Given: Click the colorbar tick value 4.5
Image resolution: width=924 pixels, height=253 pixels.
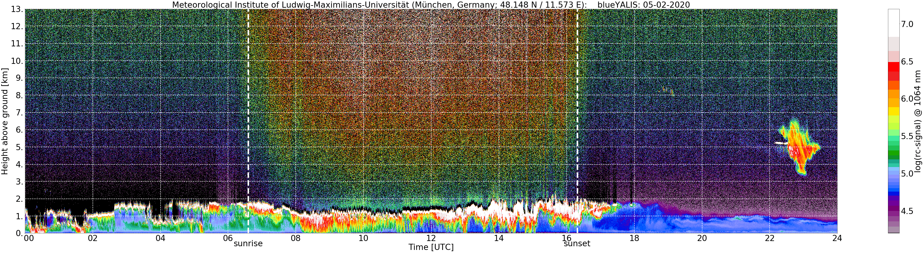Looking at the screenshot, I should [x=907, y=211].
